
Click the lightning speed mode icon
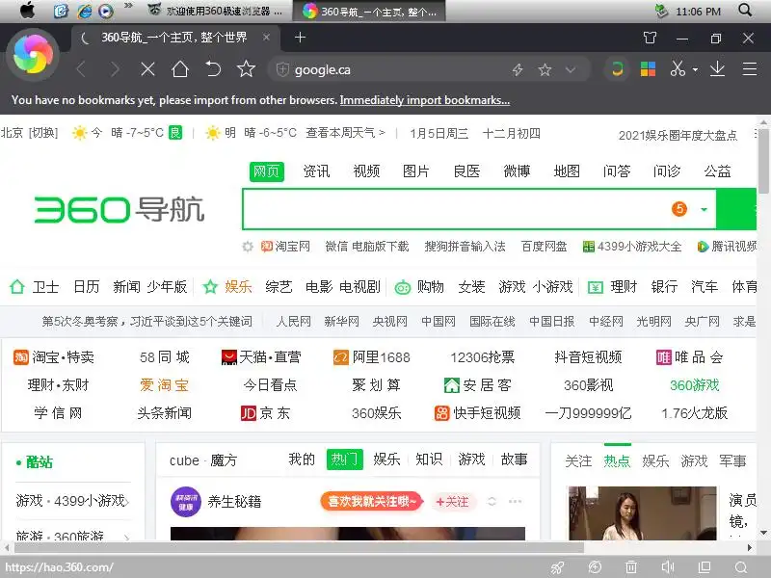click(x=518, y=69)
